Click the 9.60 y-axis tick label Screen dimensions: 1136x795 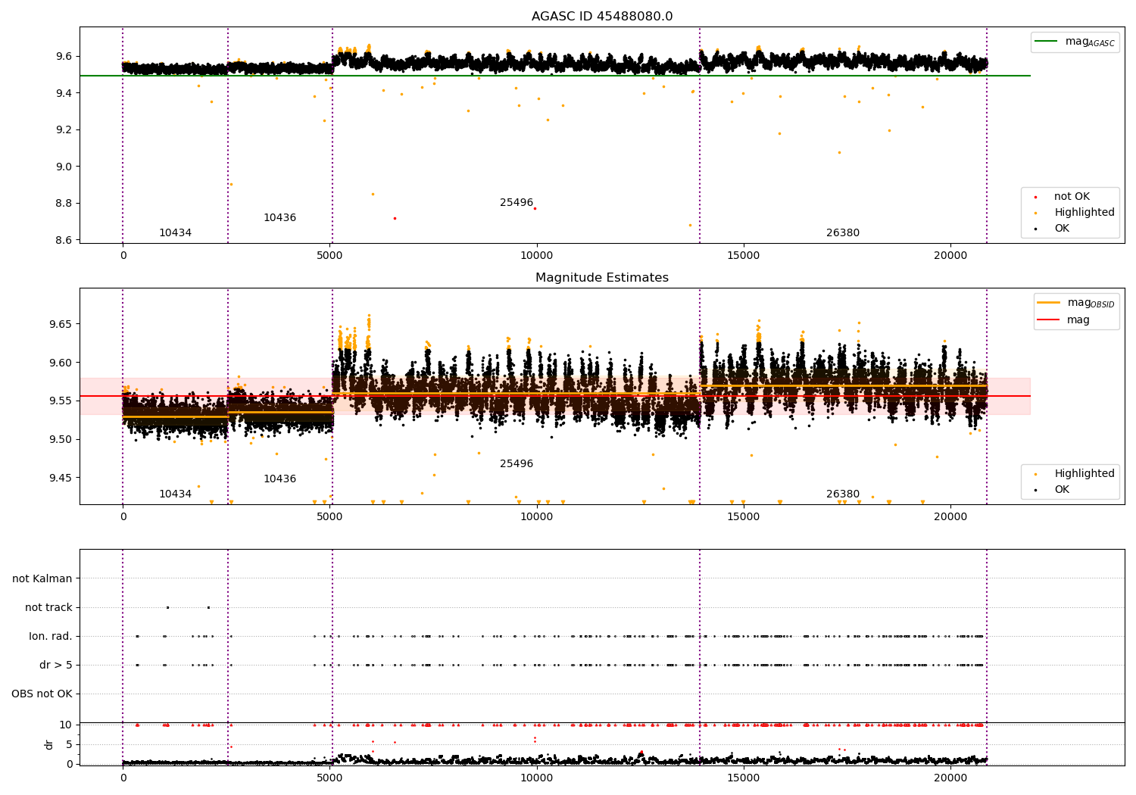61,363
